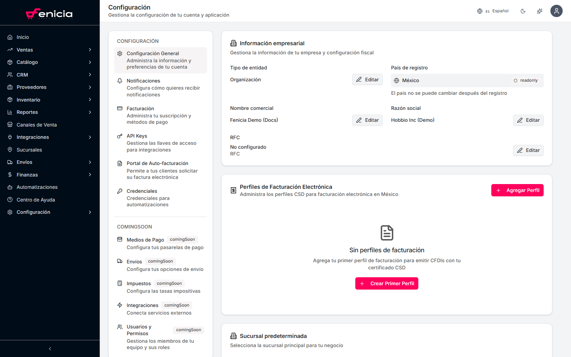The image size is (571, 357).
Task: Toggle dark mode with the moon icon
Action: pos(523,11)
